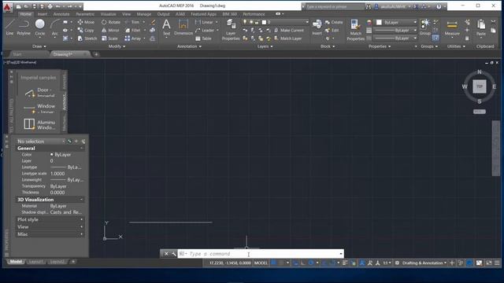Switch to the View ribbon tab
Image resolution: width=504 pixels, height=283 pixels.
pos(126,14)
